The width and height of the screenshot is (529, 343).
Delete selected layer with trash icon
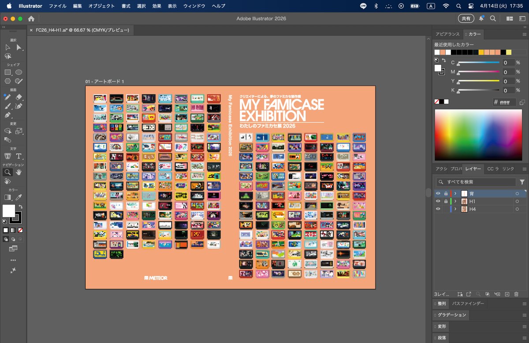point(516,294)
